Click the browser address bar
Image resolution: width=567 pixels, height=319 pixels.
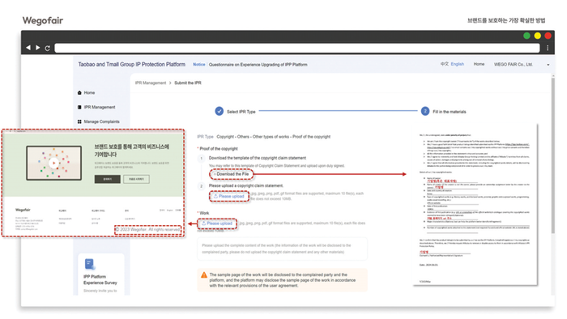297,48
